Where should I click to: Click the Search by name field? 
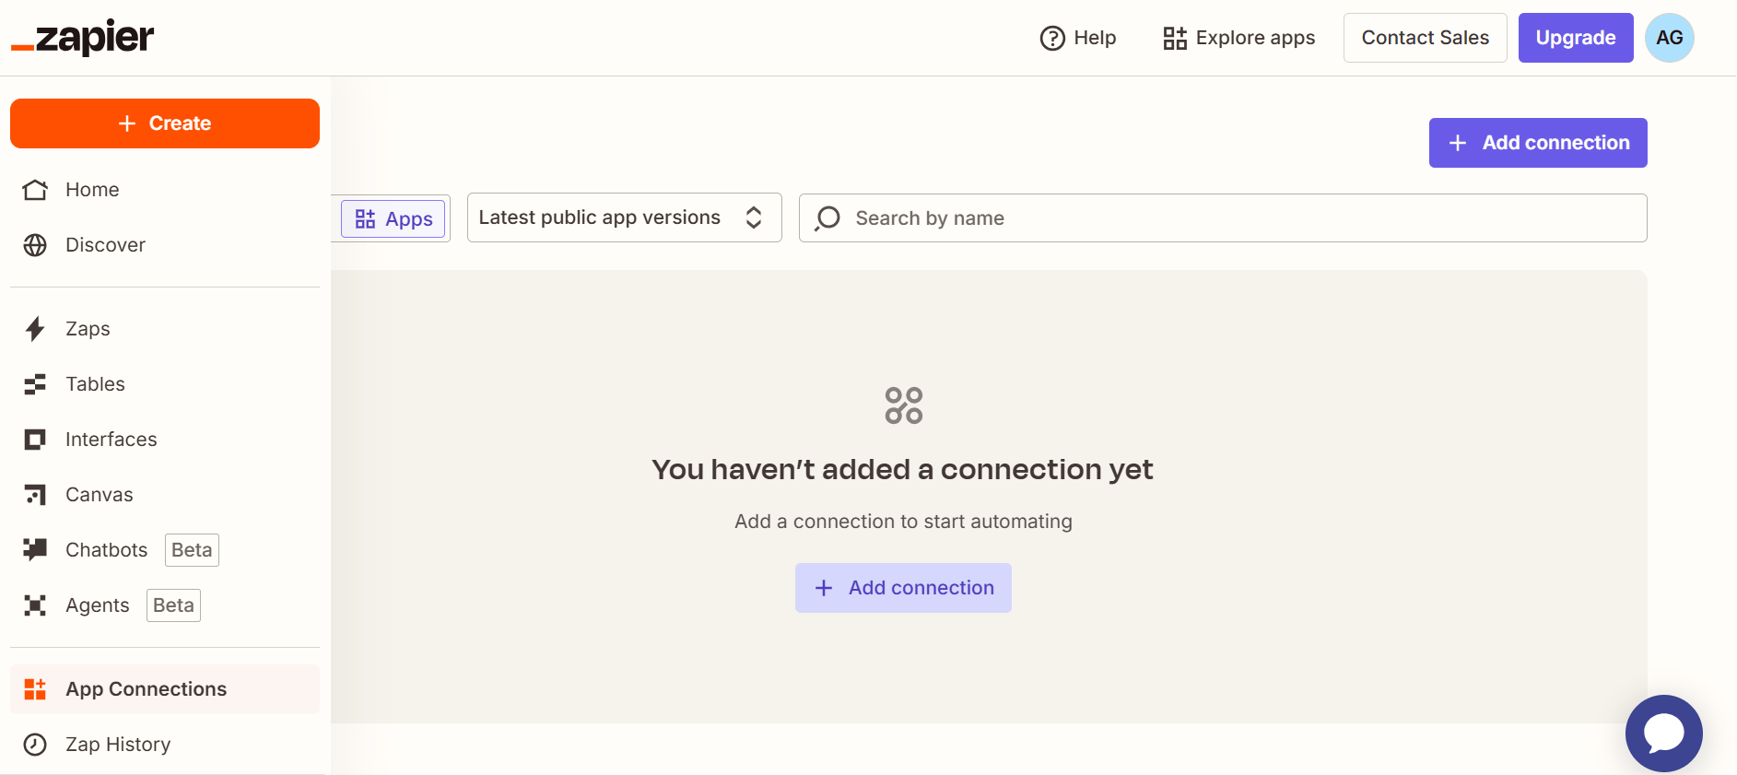click(1235, 218)
